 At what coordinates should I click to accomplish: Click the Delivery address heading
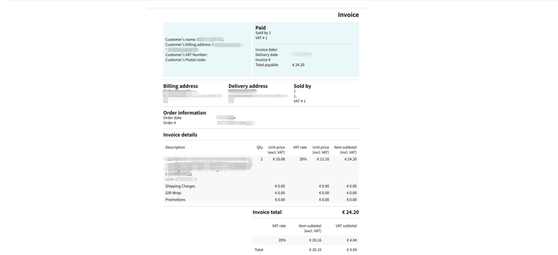248,86
